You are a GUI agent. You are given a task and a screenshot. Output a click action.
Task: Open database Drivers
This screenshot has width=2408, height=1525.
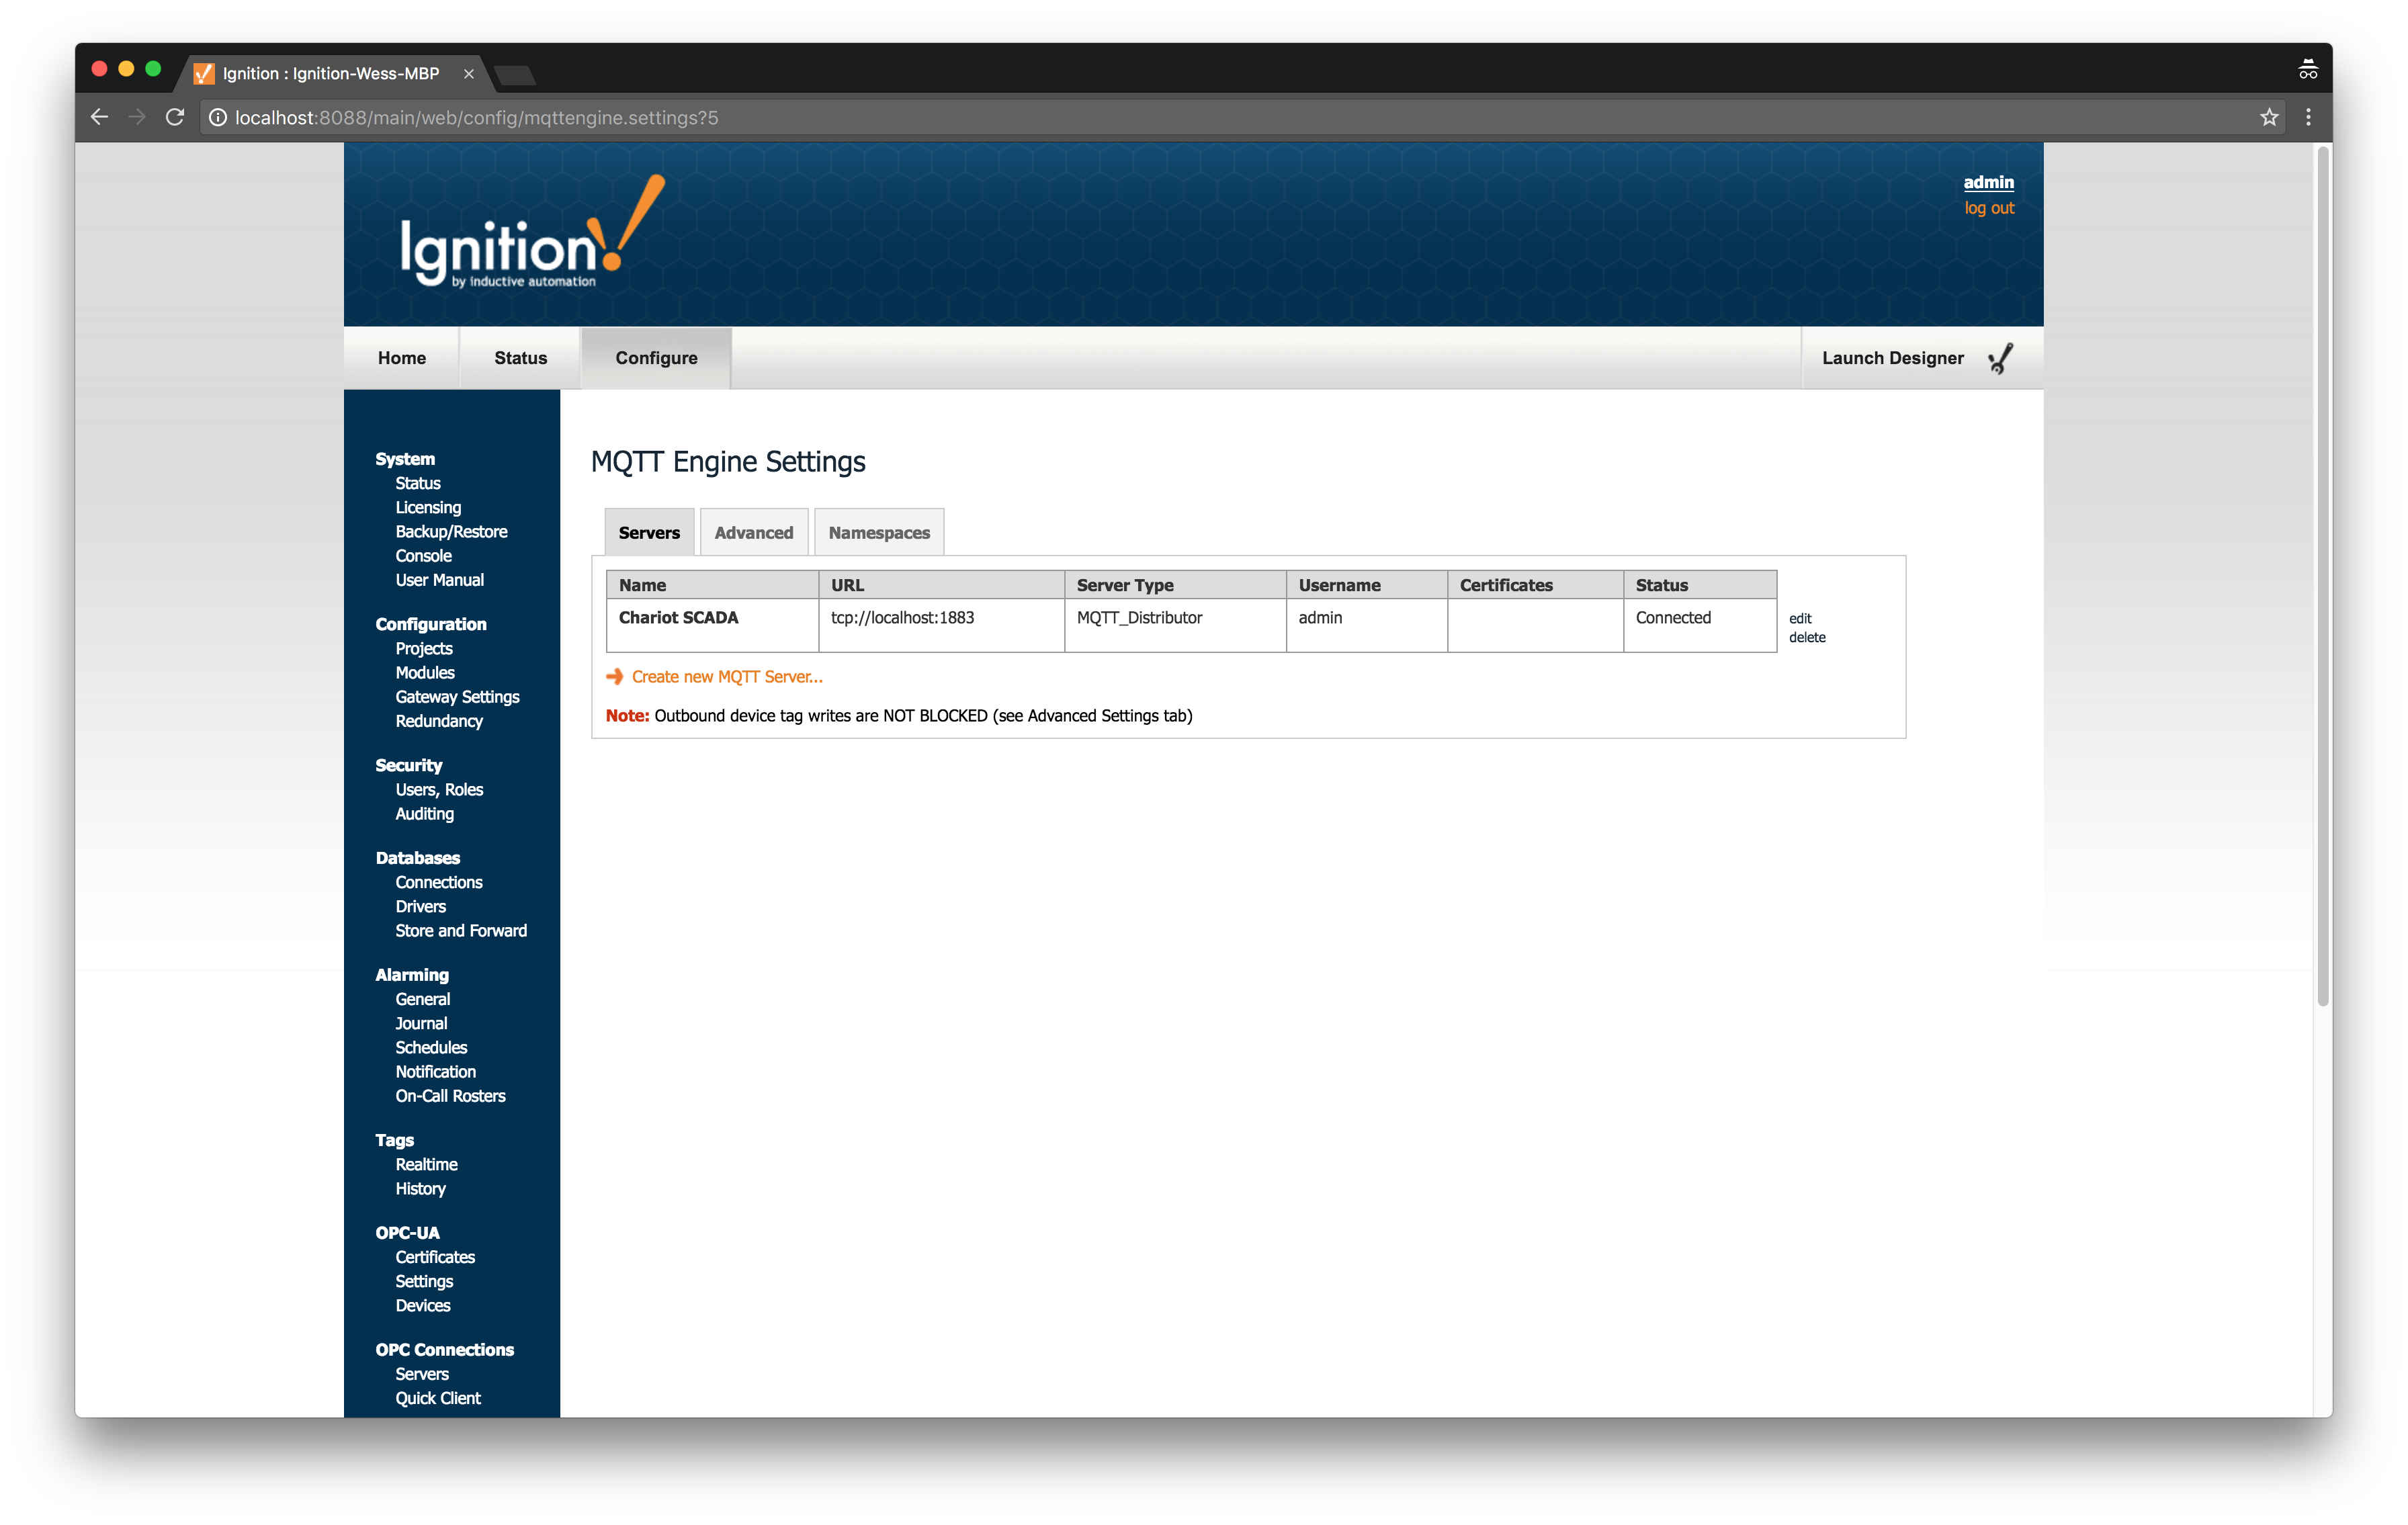point(420,906)
